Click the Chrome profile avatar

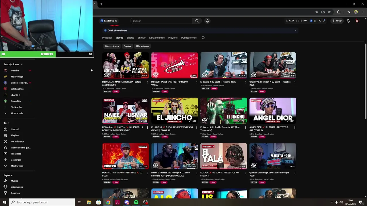356,12
